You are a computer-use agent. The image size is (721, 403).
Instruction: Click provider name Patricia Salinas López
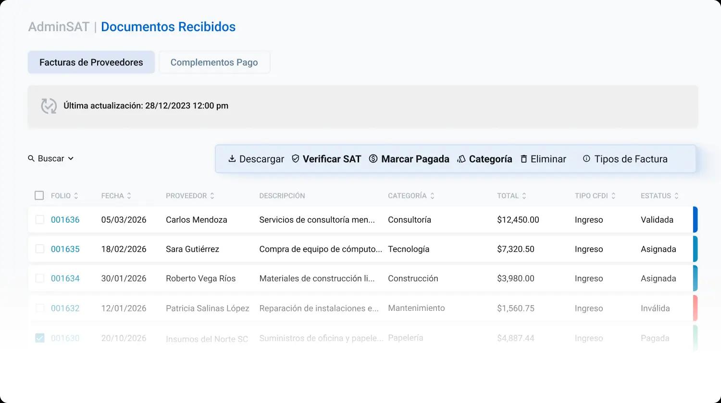coord(208,308)
